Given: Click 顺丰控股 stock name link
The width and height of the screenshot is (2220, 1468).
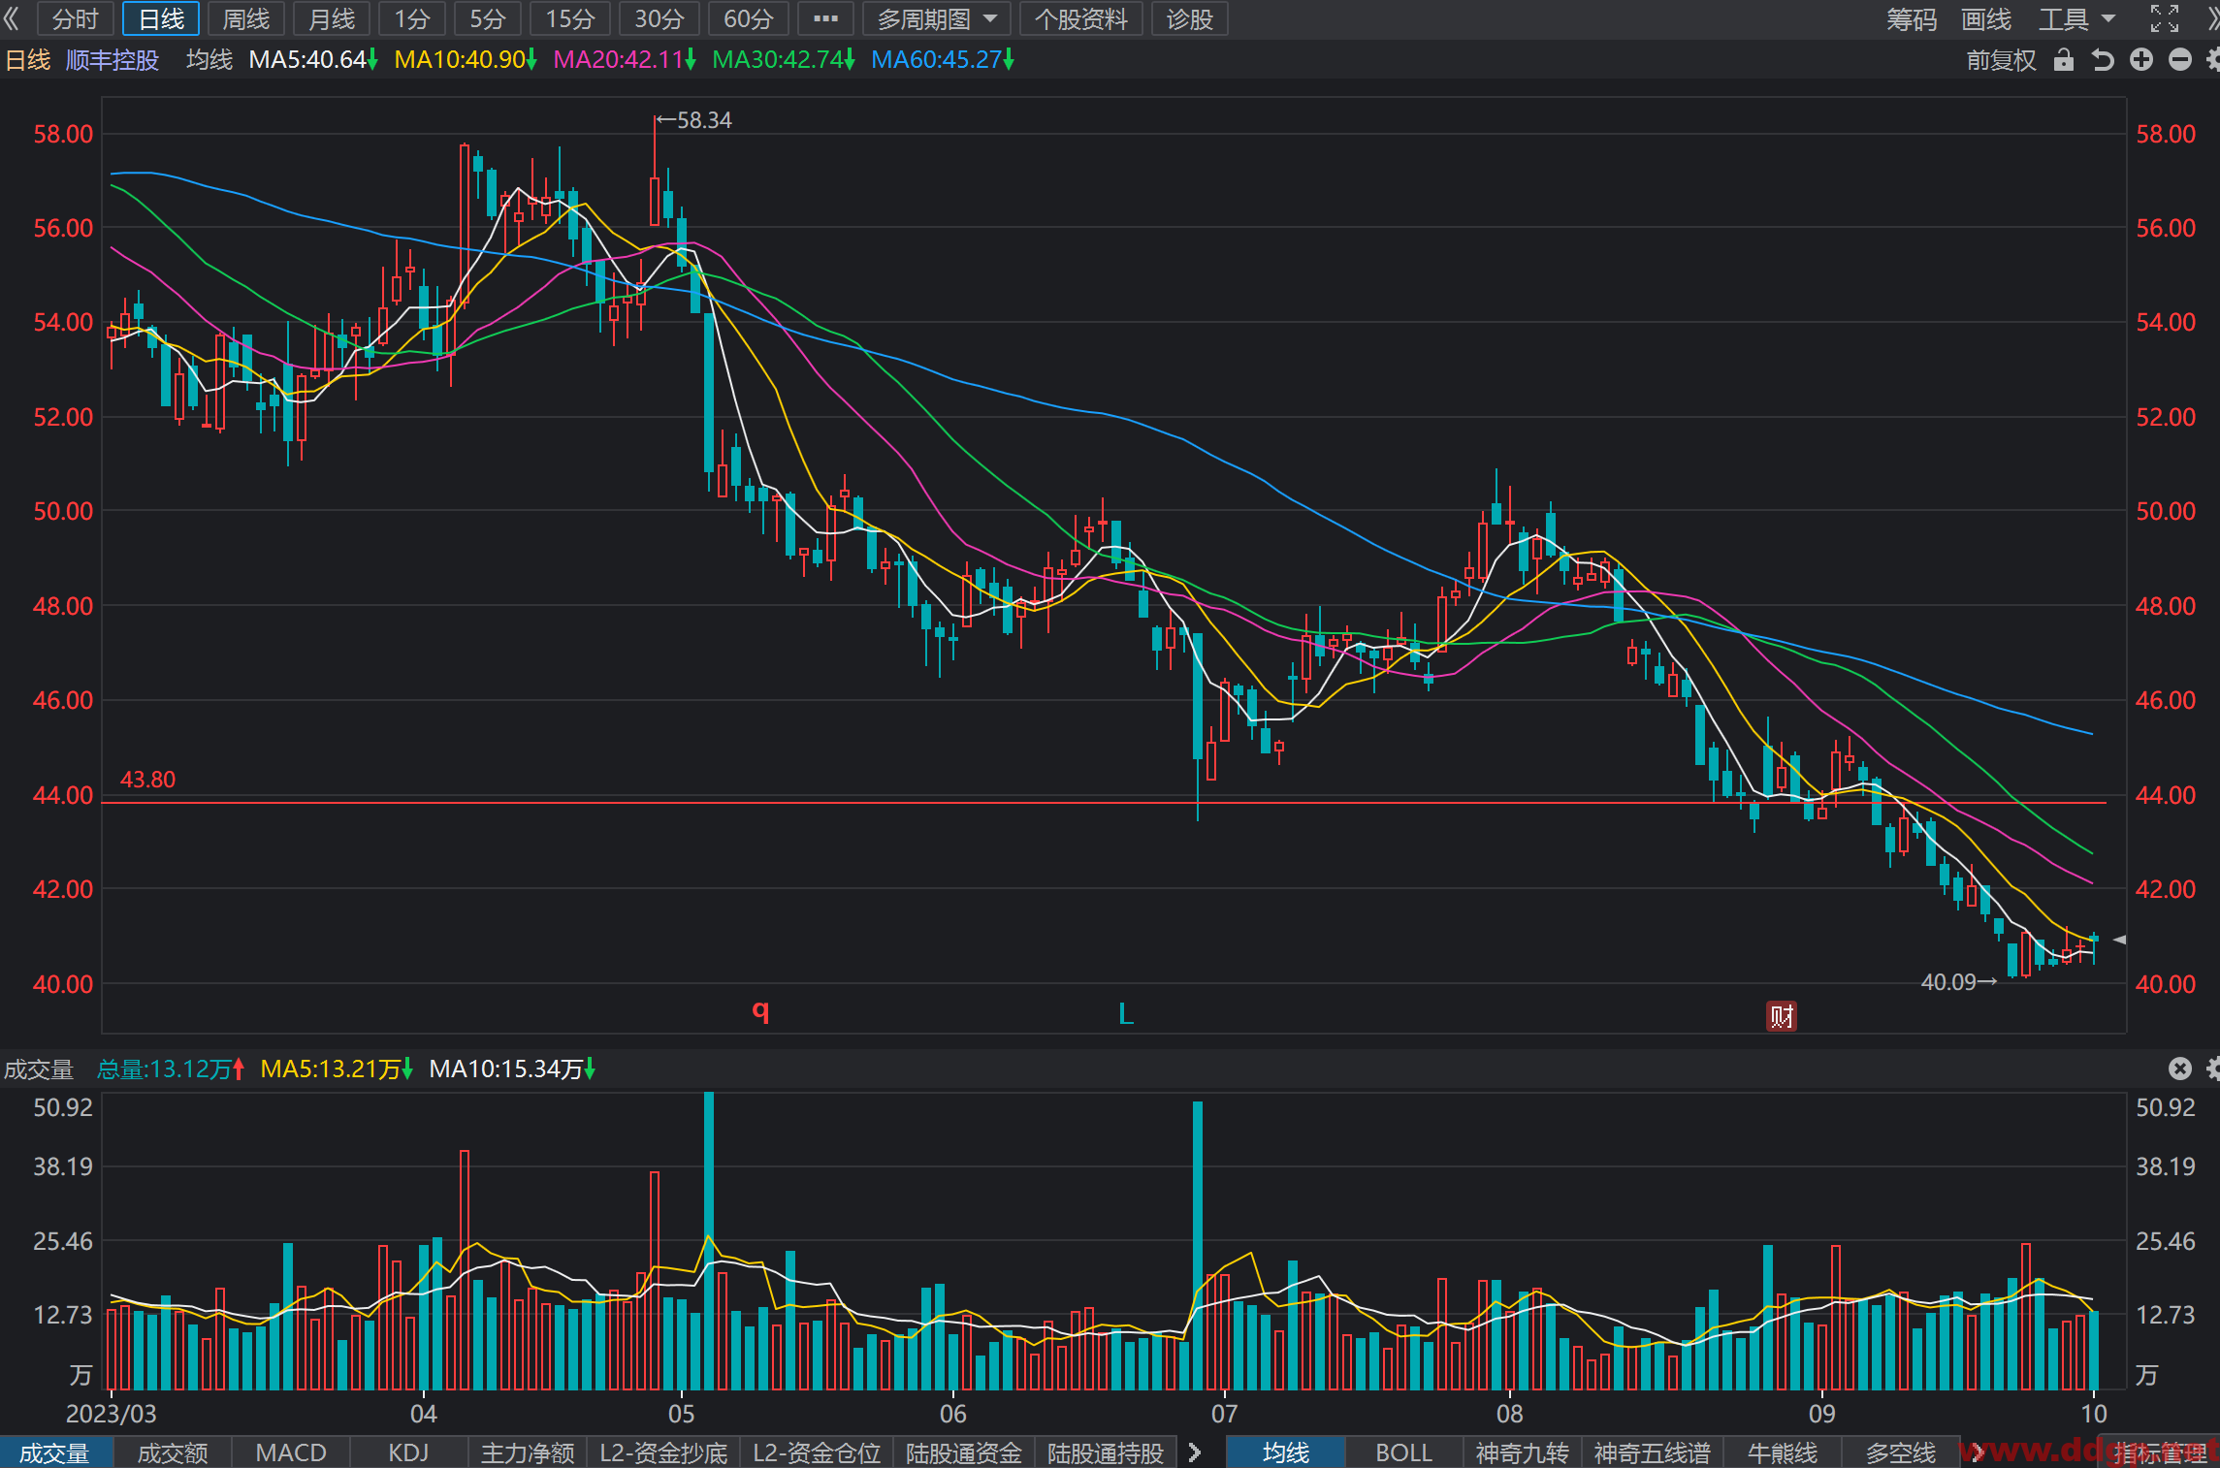Looking at the screenshot, I should [x=113, y=60].
